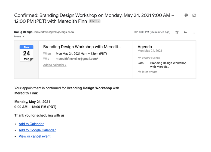Click the attachment paperclip icon
The width and height of the screenshot is (211, 152).
(136, 32)
